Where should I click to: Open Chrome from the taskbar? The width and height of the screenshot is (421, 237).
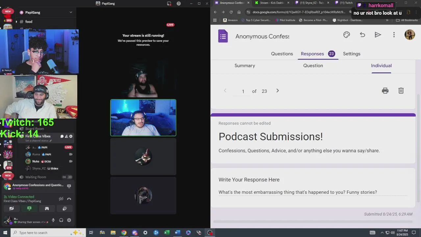click(124, 233)
